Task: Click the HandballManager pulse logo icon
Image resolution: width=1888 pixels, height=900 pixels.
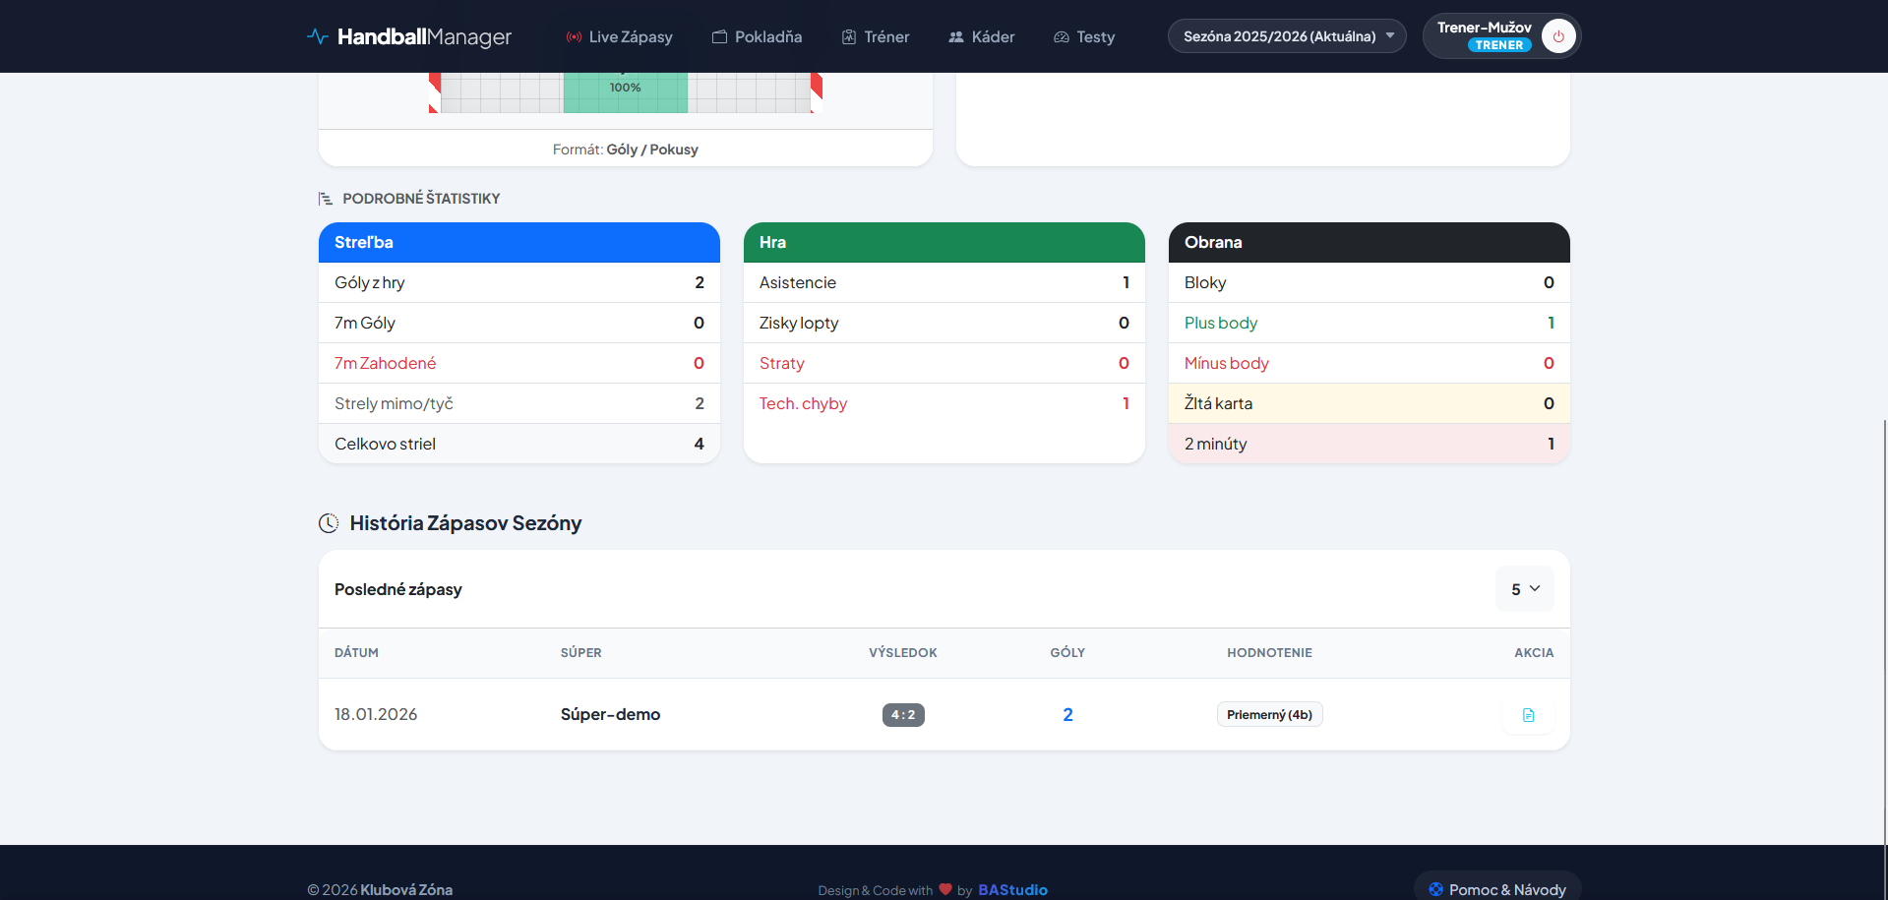Action: 317,36
